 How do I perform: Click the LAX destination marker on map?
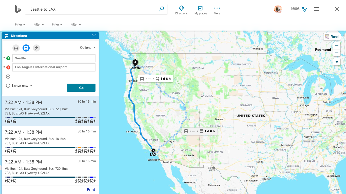click(x=153, y=150)
